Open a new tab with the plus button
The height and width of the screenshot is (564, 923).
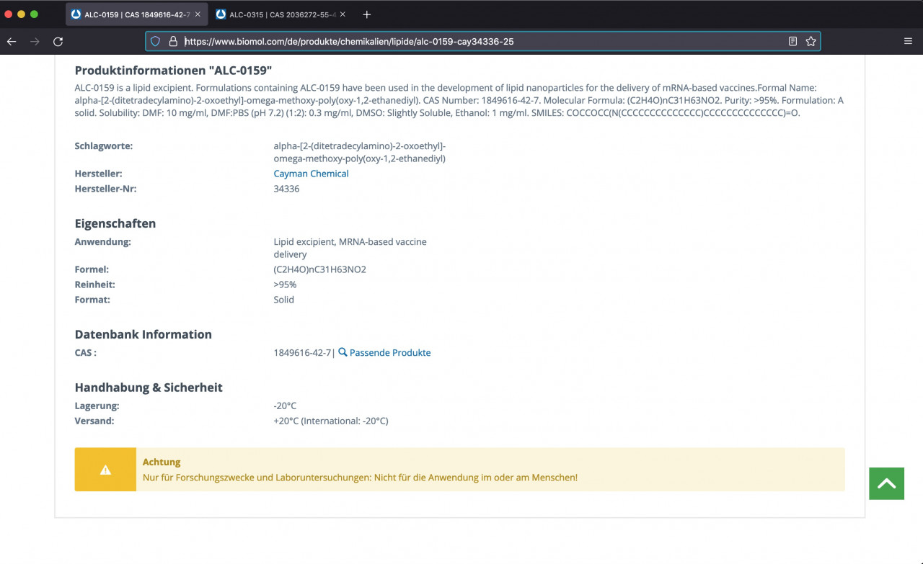pyautogui.click(x=366, y=14)
